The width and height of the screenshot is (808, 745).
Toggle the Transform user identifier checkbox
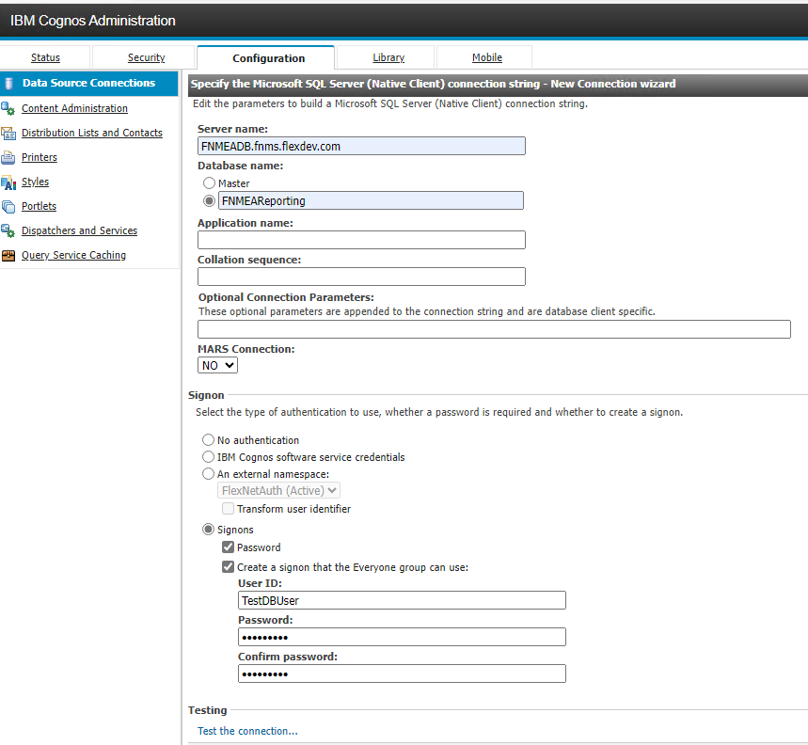point(228,509)
